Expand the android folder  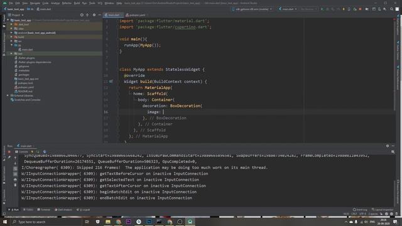pos(11,33)
